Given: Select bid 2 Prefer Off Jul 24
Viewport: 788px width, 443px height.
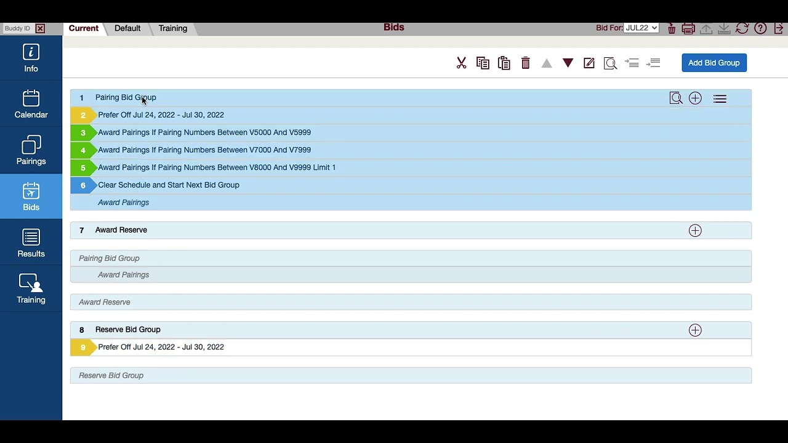Looking at the screenshot, I should [x=411, y=115].
